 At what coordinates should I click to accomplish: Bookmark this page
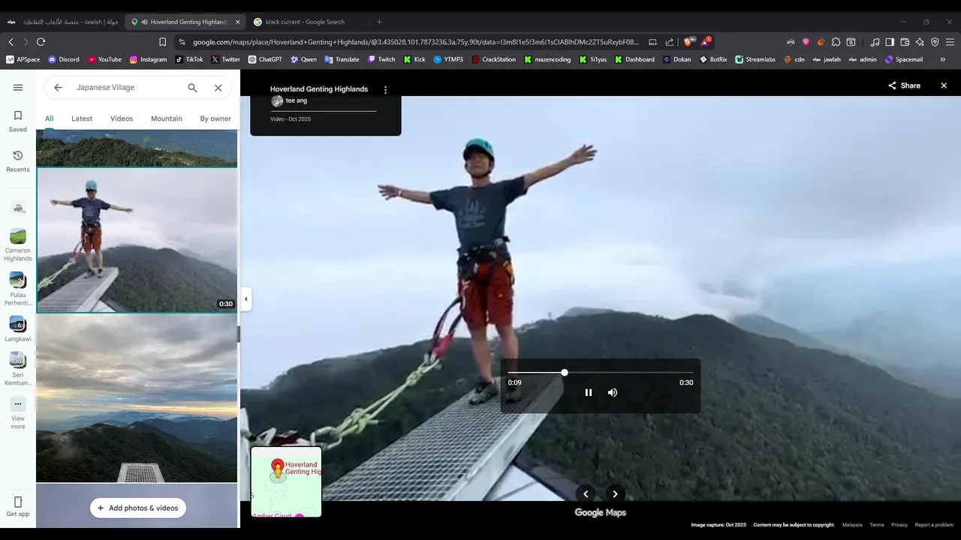pos(162,42)
